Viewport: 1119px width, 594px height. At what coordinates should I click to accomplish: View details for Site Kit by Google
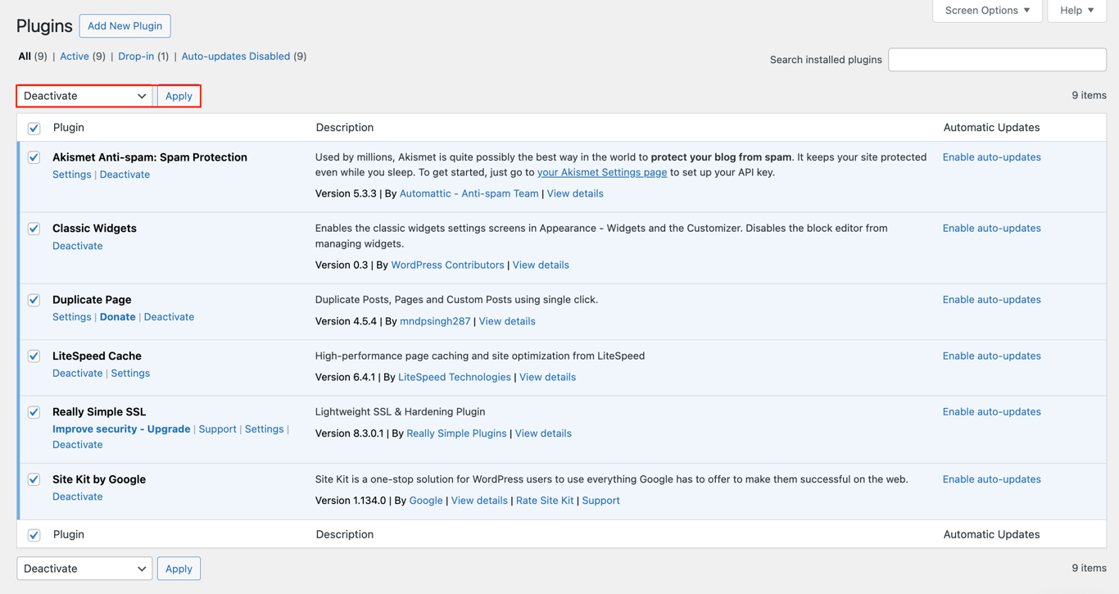(x=479, y=500)
